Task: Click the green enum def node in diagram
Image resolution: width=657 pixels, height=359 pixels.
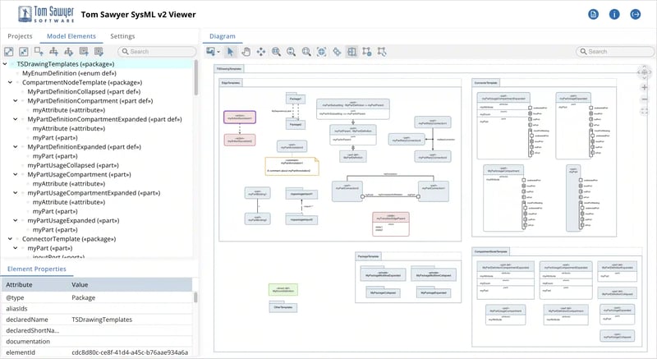Action: coord(283,289)
